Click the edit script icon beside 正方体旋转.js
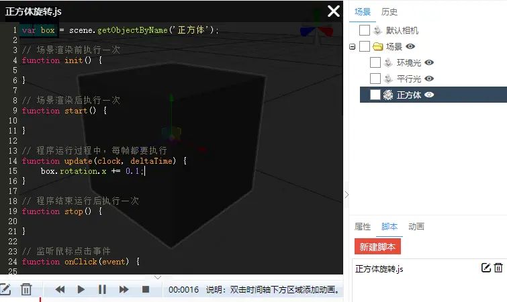This screenshot has width=507, height=302. pyautogui.click(x=486, y=268)
